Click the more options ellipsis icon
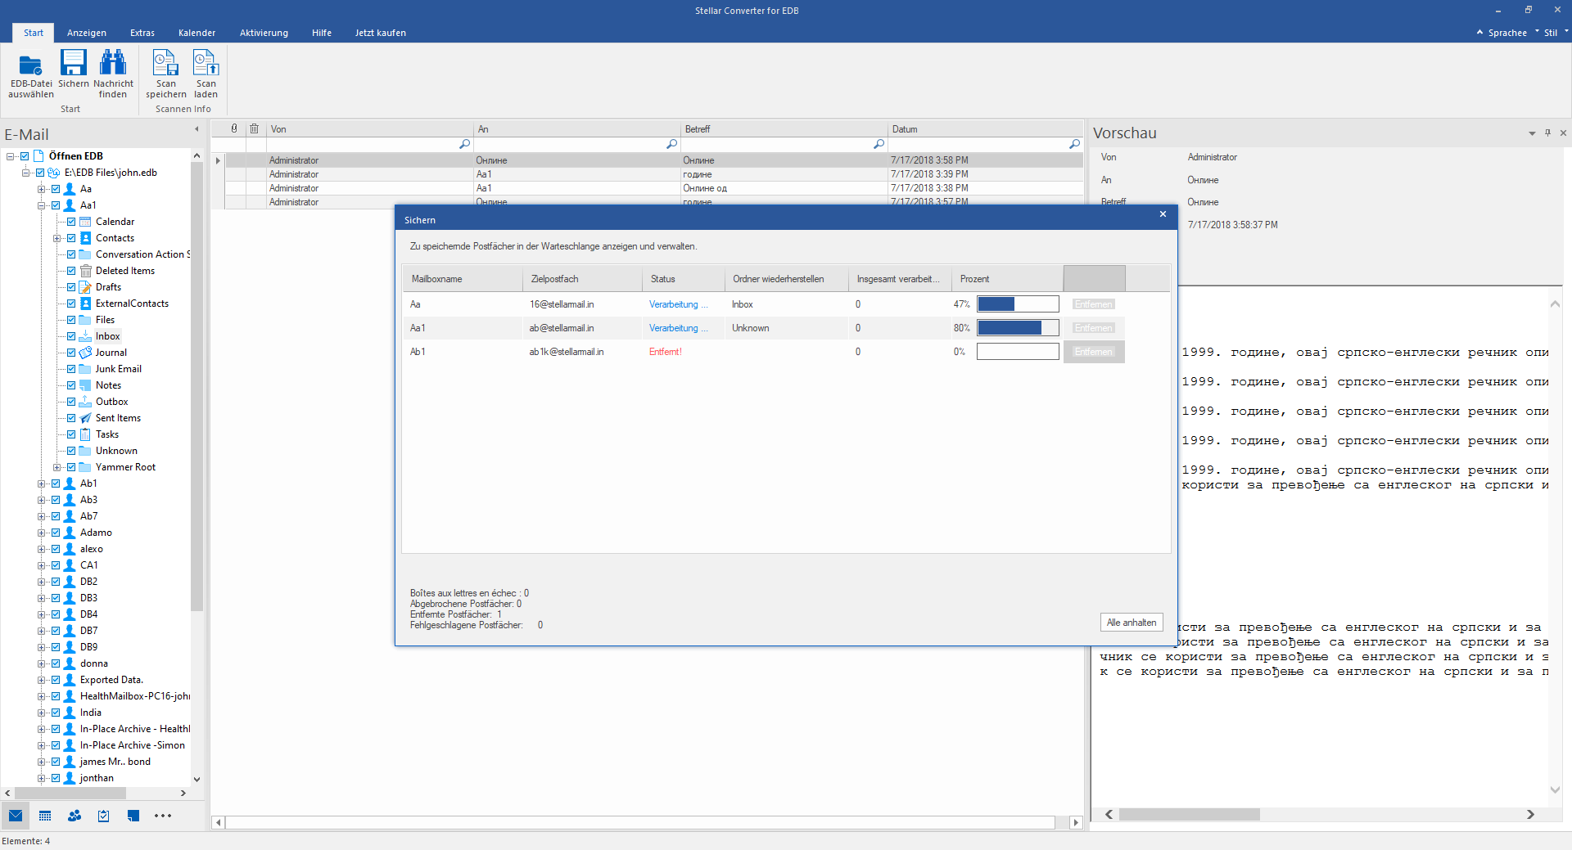 [163, 816]
